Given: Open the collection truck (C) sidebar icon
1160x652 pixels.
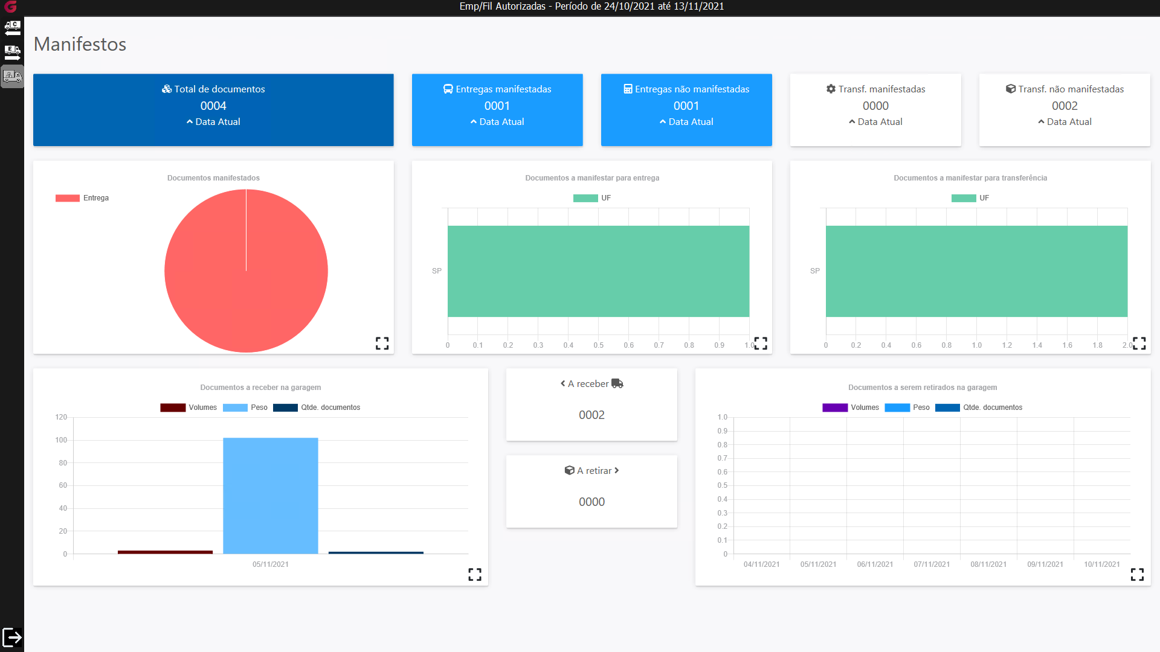Looking at the screenshot, I should (12, 27).
